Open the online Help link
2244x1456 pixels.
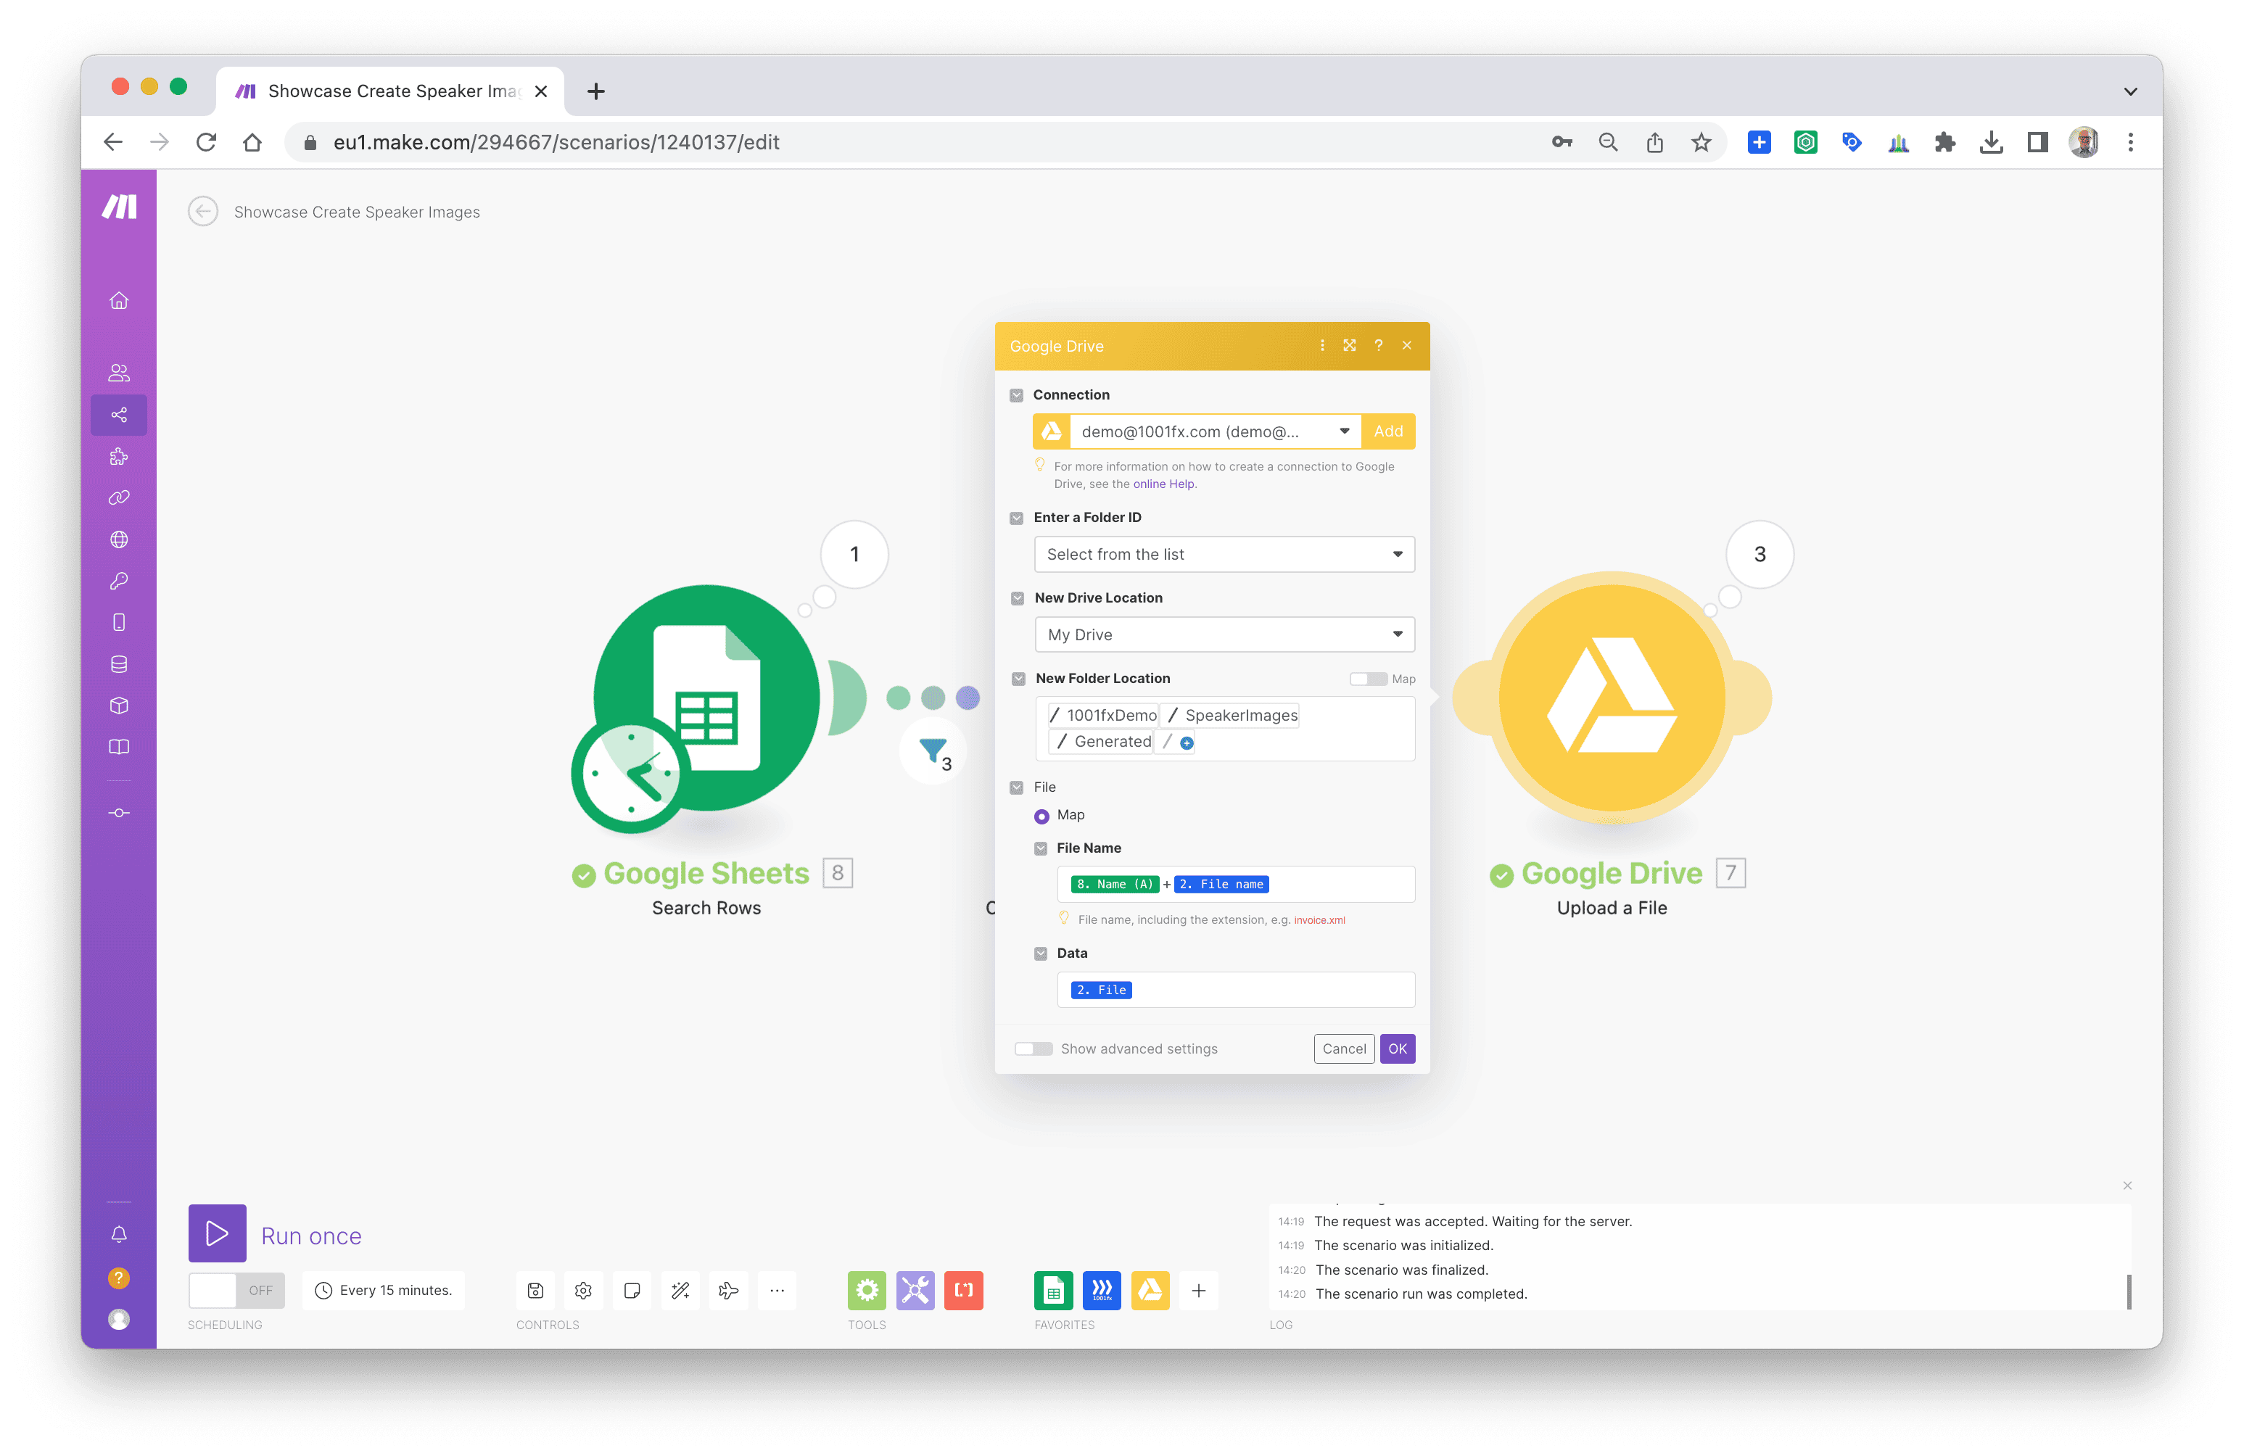click(x=1163, y=484)
